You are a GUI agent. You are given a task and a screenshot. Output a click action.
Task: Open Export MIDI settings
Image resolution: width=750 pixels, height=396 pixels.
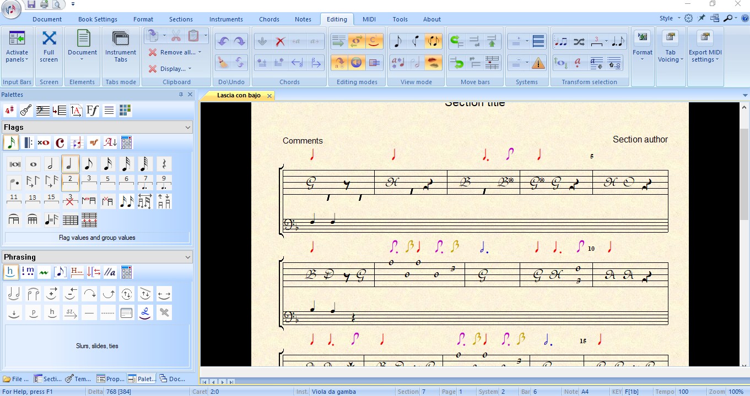[705, 56]
